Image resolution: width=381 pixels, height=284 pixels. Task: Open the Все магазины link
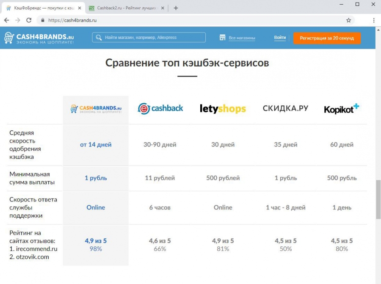point(242,38)
